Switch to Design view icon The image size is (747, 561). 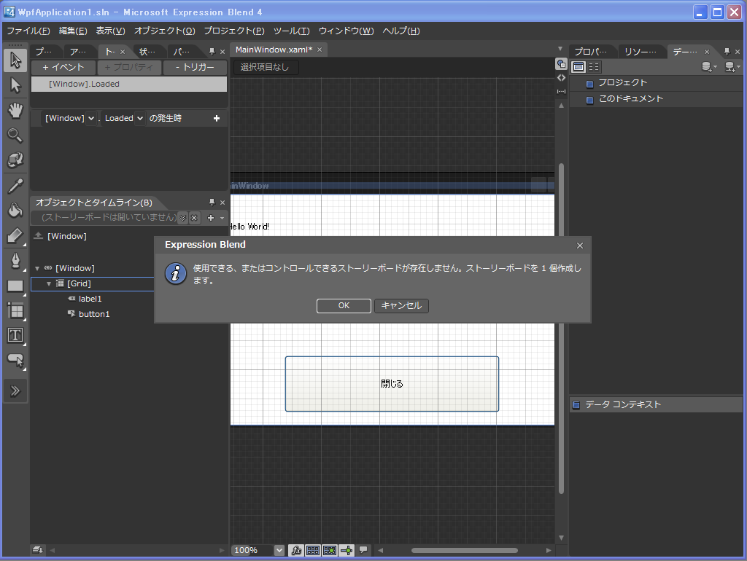point(561,64)
